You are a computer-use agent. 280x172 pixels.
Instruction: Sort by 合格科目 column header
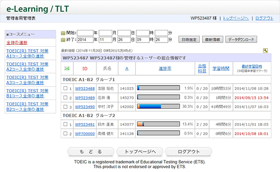[x=202, y=69]
